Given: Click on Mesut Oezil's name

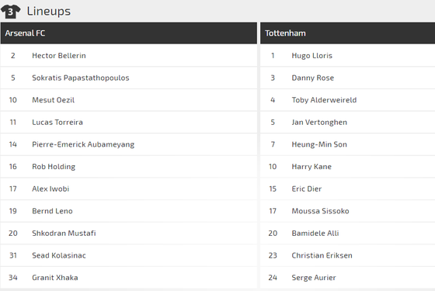Looking at the screenshot, I should (54, 100).
